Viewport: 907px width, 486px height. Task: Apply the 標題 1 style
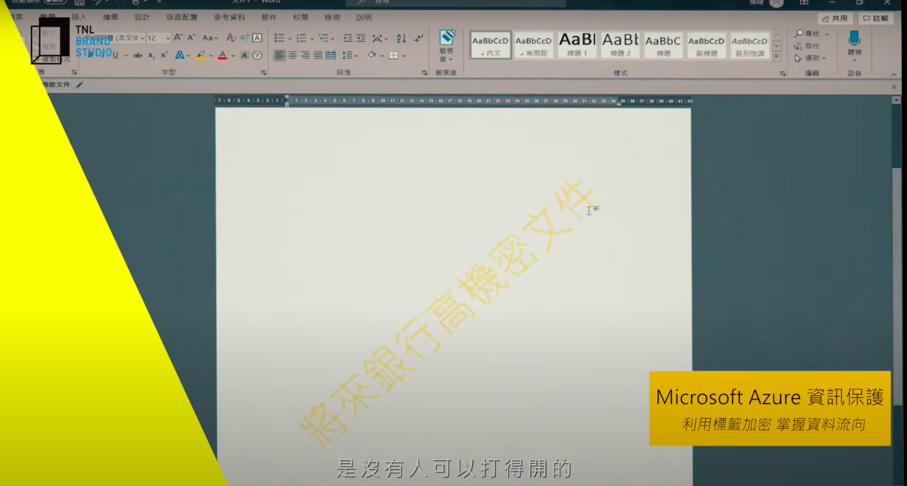click(x=577, y=45)
